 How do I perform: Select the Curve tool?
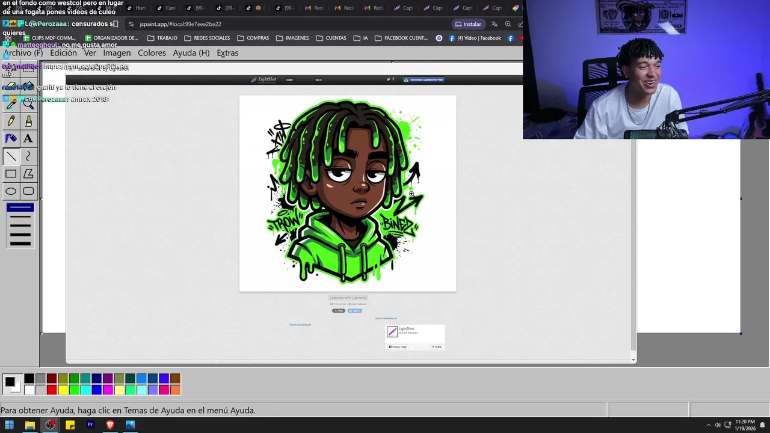click(x=28, y=156)
